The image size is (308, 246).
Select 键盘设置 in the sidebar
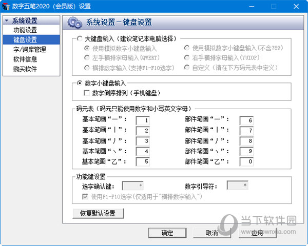(x=25, y=40)
